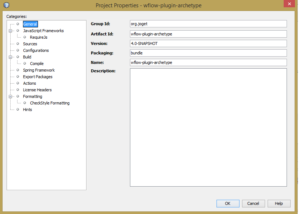Select the Export Packages category
Viewport: 299px width, 214px height.
coord(38,77)
